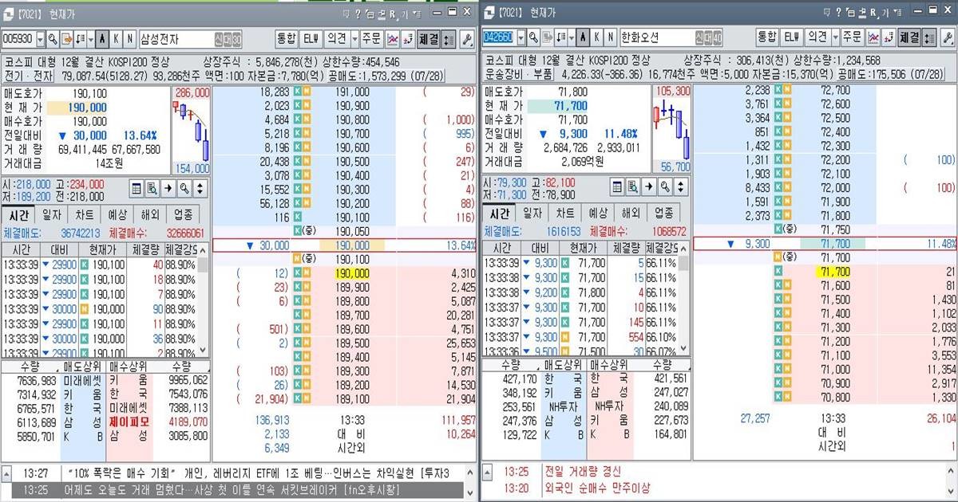Click the 가 font icon in Hanwha Ocean title bar

pos(885,14)
